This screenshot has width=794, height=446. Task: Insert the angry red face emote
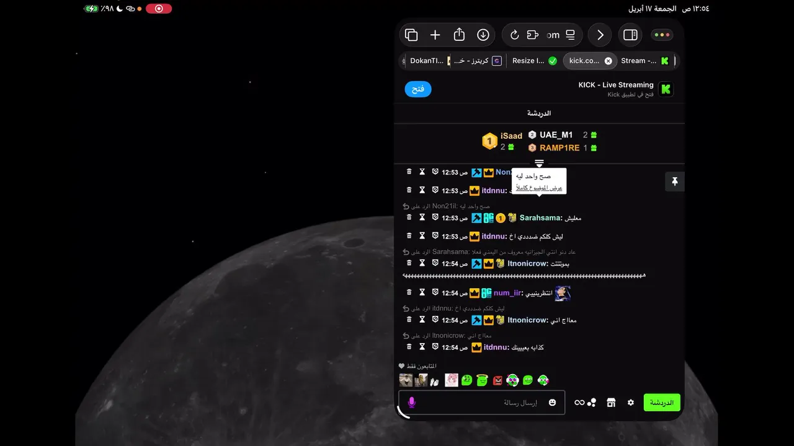[x=497, y=380]
